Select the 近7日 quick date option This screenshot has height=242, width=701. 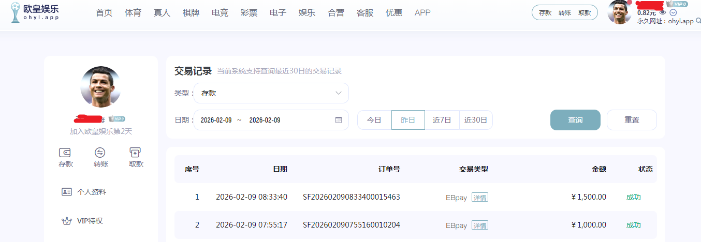point(442,120)
